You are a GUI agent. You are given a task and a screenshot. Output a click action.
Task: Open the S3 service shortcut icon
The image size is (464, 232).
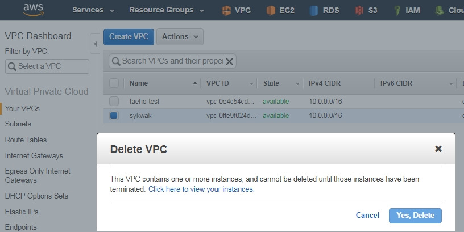click(359, 10)
